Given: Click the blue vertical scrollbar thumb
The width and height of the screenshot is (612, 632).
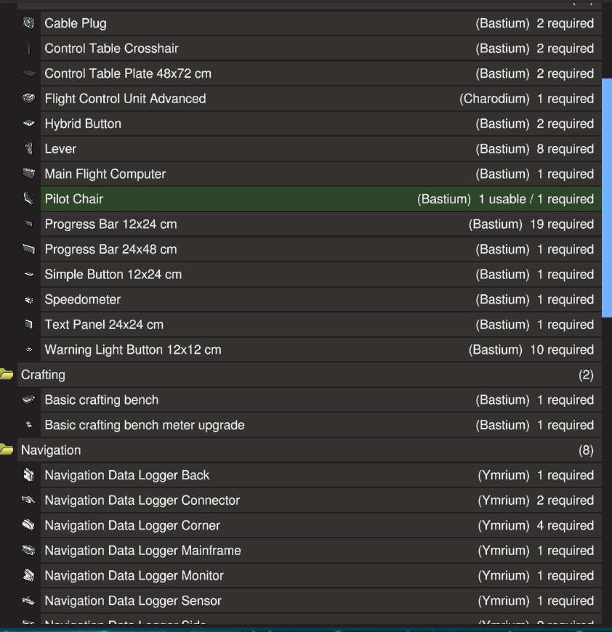Looking at the screenshot, I should (x=607, y=196).
